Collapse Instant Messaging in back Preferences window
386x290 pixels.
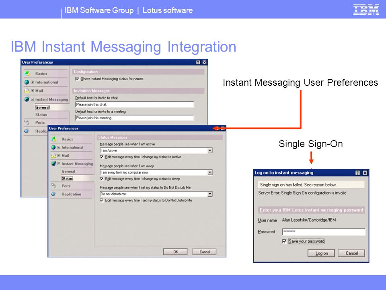32,99
